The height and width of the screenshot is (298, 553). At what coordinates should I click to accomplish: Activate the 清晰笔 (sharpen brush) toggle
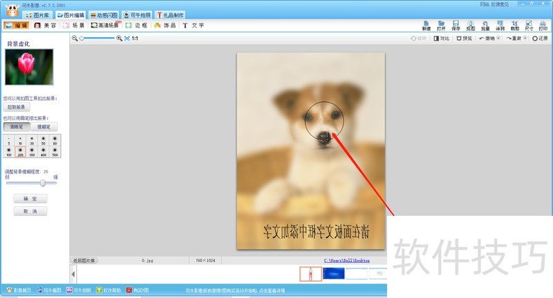click(x=17, y=127)
